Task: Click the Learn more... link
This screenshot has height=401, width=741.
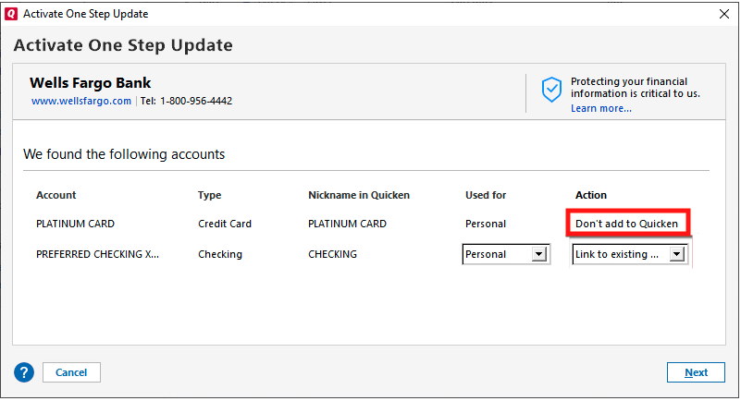Action: point(600,108)
